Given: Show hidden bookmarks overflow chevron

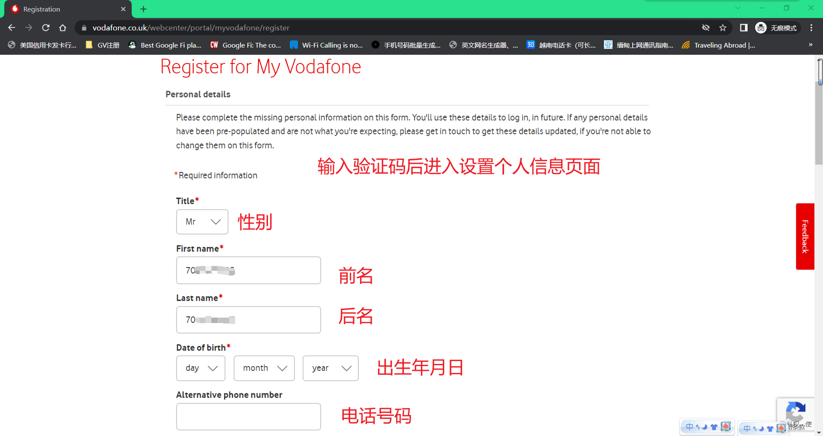Looking at the screenshot, I should (810, 45).
